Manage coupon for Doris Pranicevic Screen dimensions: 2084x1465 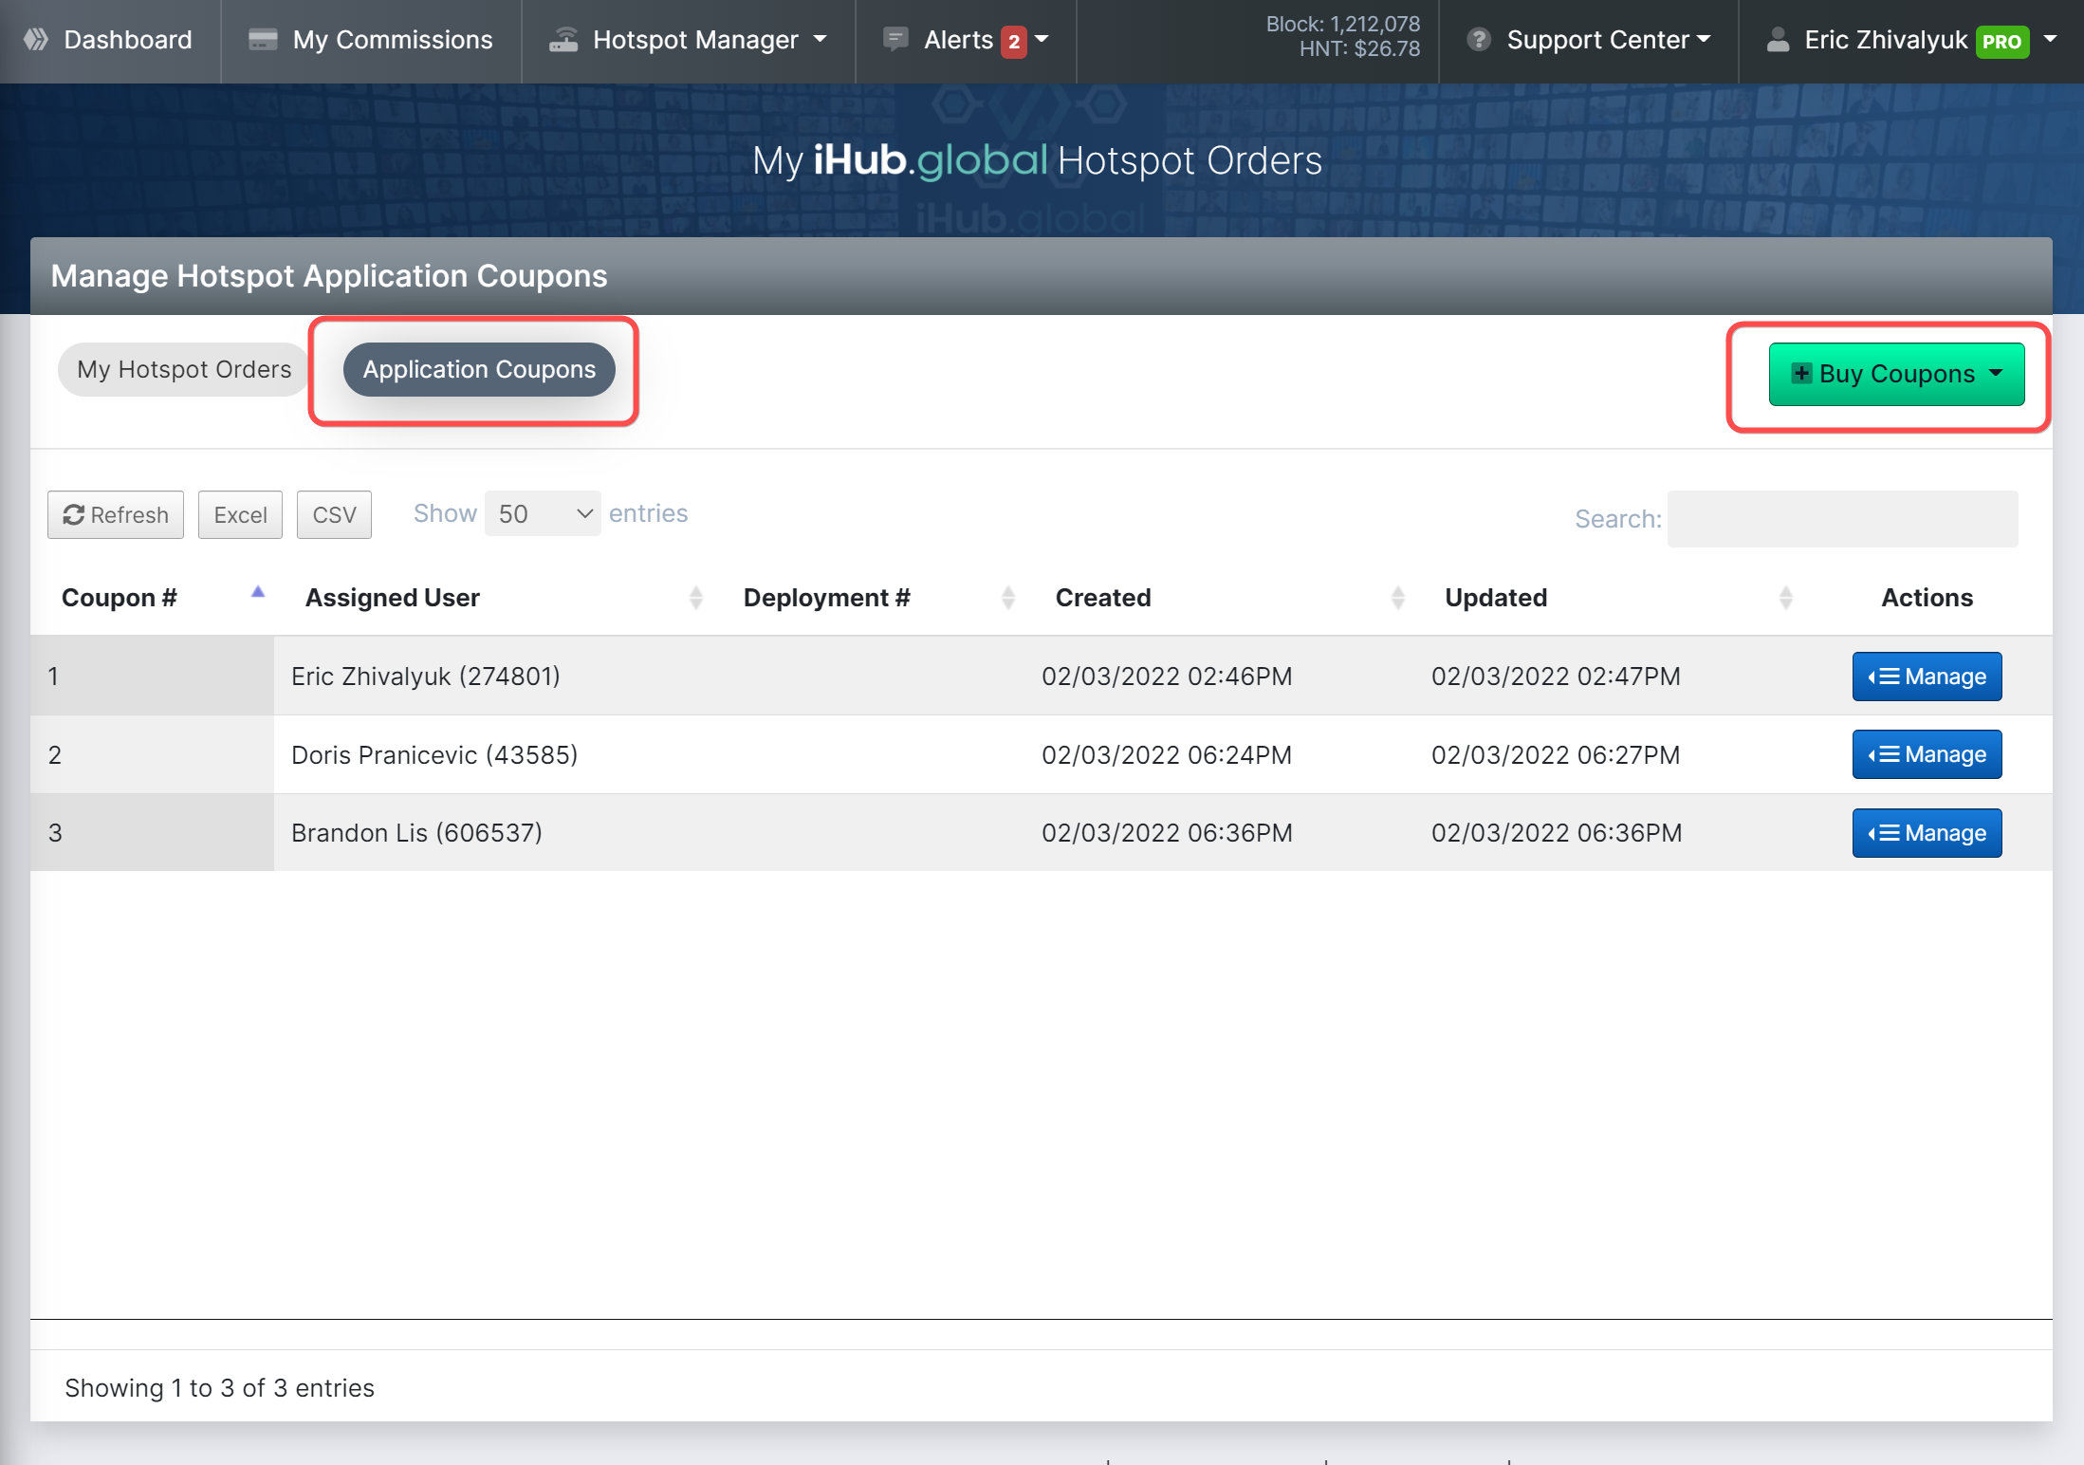click(x=1927, y=754)
